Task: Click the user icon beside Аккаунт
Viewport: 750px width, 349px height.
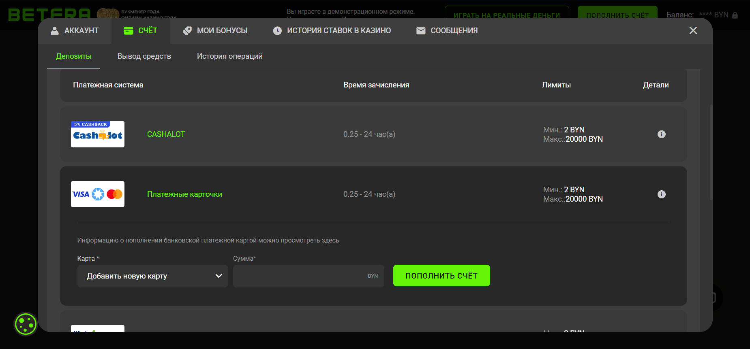Action: point(55,31)
